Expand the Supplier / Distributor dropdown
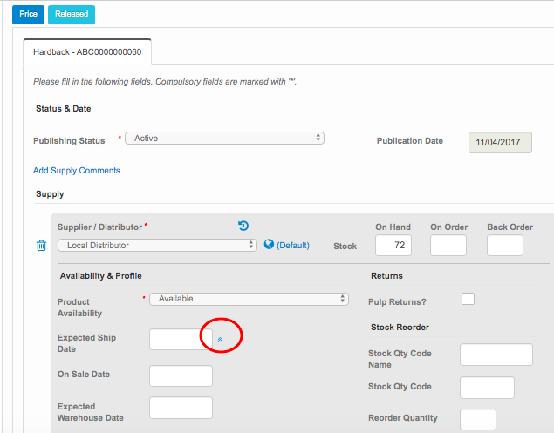Screen dimensions: 554x433 pos(157,246)
